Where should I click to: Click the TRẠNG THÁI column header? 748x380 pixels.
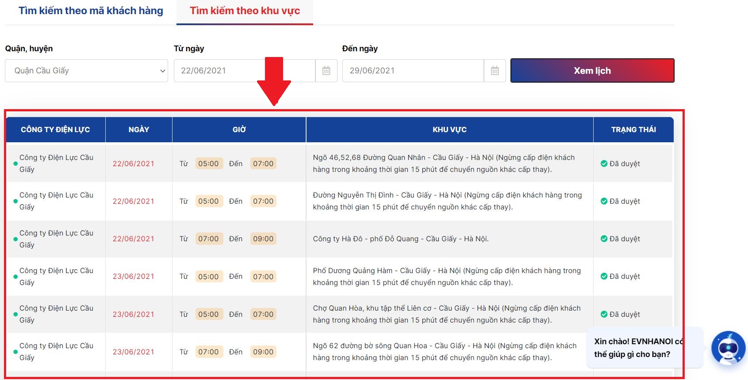pos(633,129)
